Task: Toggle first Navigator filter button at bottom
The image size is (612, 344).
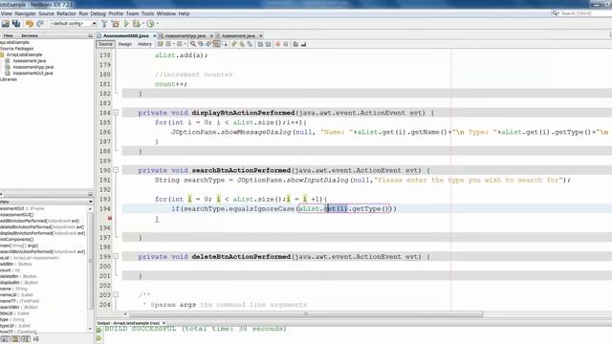Action: coord(5,339)
